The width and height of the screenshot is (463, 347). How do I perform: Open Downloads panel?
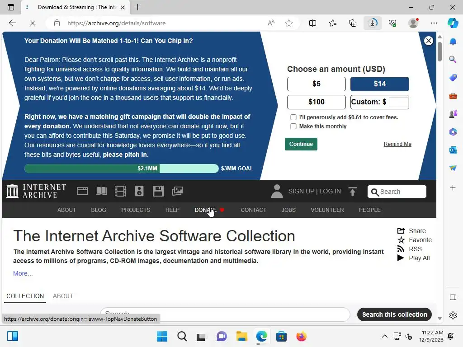(373, 23)
